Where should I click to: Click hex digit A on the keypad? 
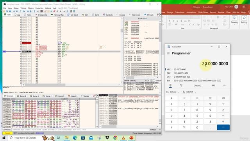point(171,98)
